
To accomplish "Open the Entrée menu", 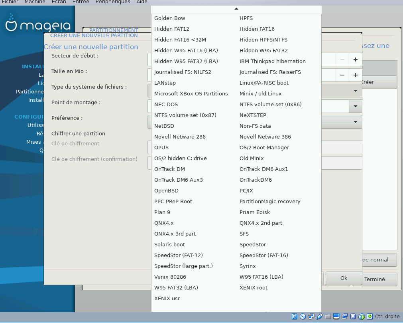I will (x=81, y=2).
